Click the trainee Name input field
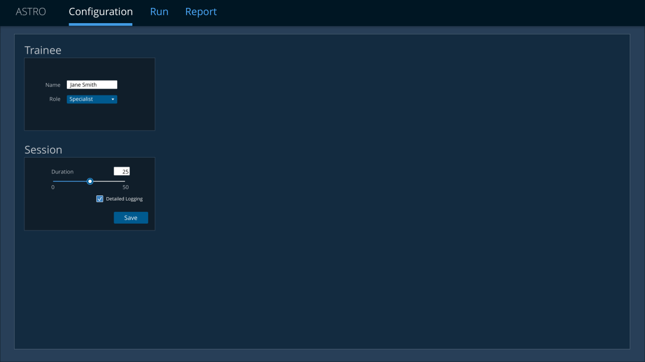Screen dimensions: 645x362 (92, 85)
